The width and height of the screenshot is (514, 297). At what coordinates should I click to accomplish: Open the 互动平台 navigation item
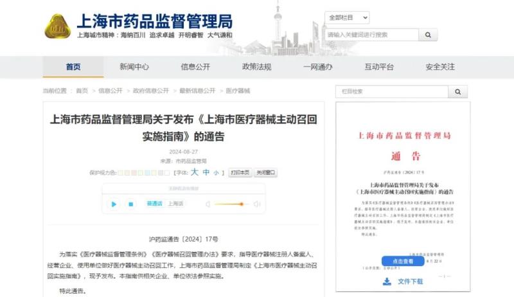pos(379,67)
